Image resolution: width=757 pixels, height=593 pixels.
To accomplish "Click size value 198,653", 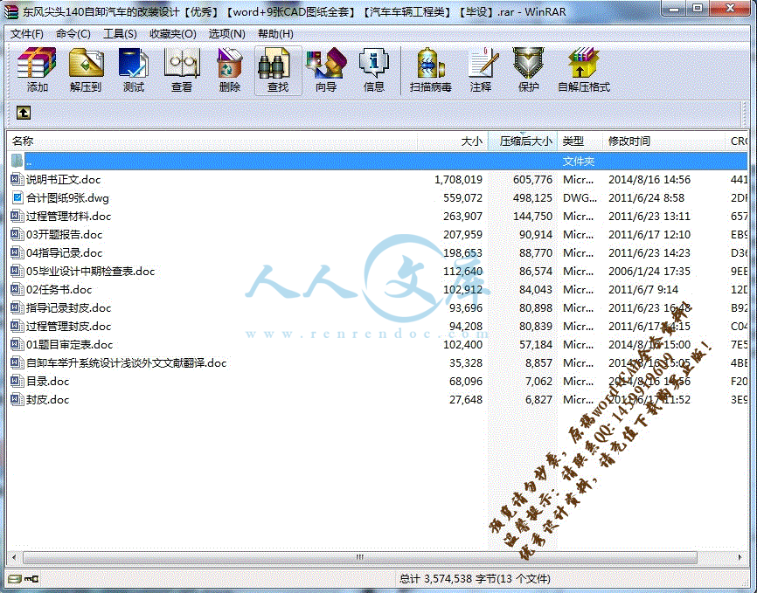I will [462, 253].
